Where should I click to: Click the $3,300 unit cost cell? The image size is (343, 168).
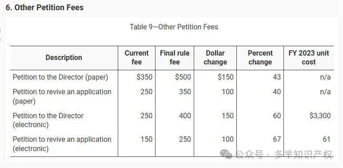(x=320, y=116)
